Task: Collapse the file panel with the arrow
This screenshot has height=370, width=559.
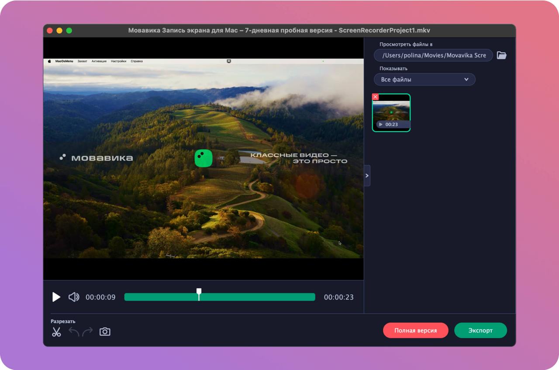Action: tap(367, 176)
